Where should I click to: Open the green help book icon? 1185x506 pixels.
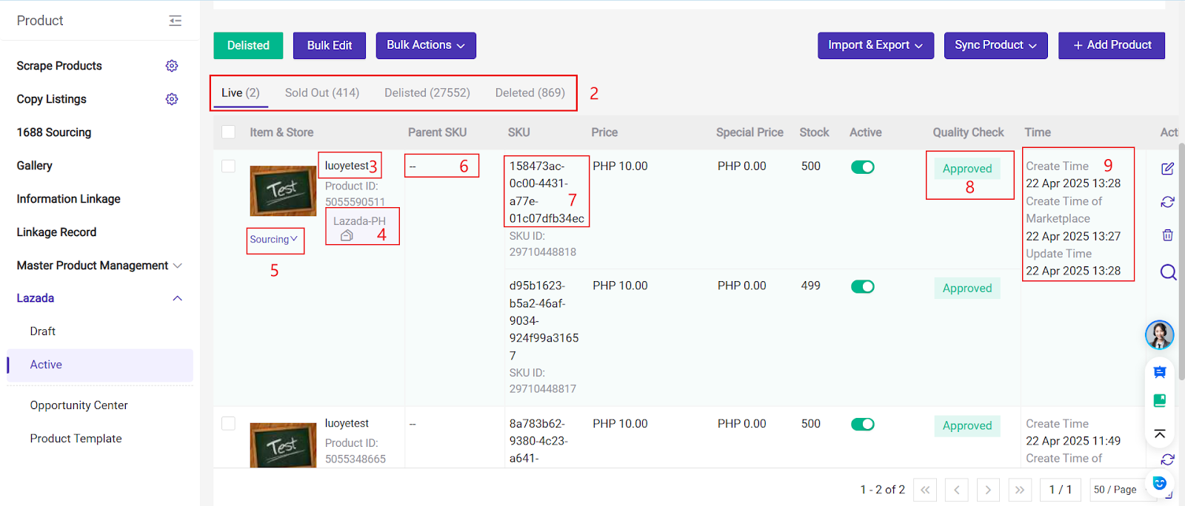click(x=1160, y=400)
